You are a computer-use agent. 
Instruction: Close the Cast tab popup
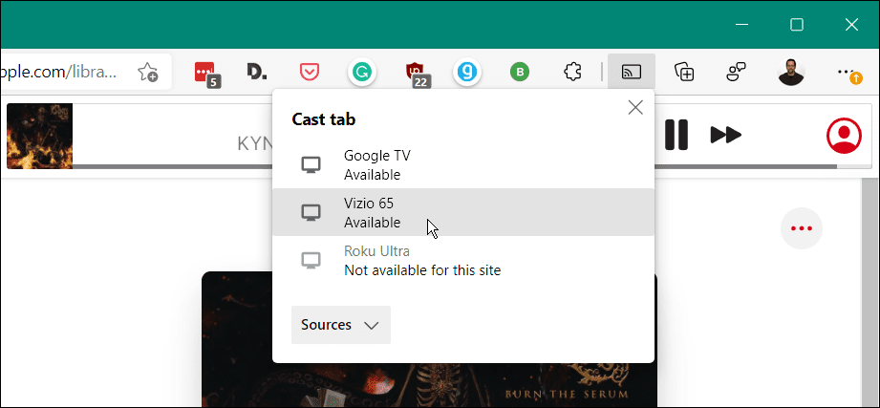pyautogui.click(x=635, y=107)
